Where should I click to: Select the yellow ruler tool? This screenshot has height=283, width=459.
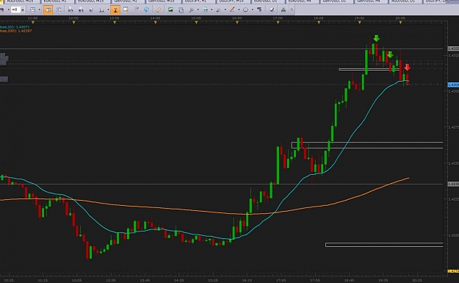(x=159, y=10)
